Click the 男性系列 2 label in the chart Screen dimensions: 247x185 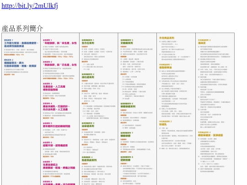click(9, 60)
